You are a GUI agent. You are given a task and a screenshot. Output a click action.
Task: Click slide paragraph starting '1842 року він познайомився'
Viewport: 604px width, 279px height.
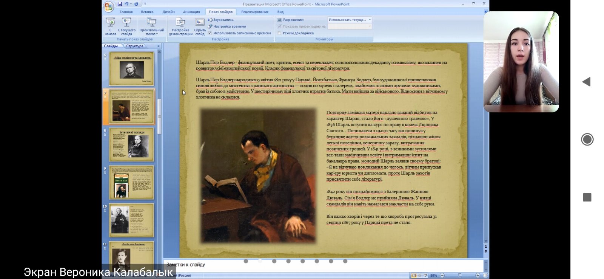381,198
